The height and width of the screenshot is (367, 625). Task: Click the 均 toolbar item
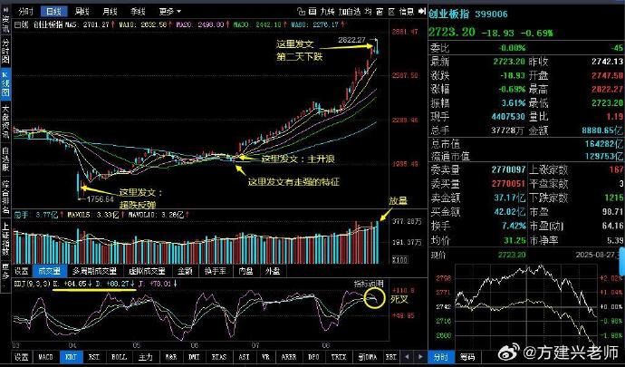click(x=368, y=11)
